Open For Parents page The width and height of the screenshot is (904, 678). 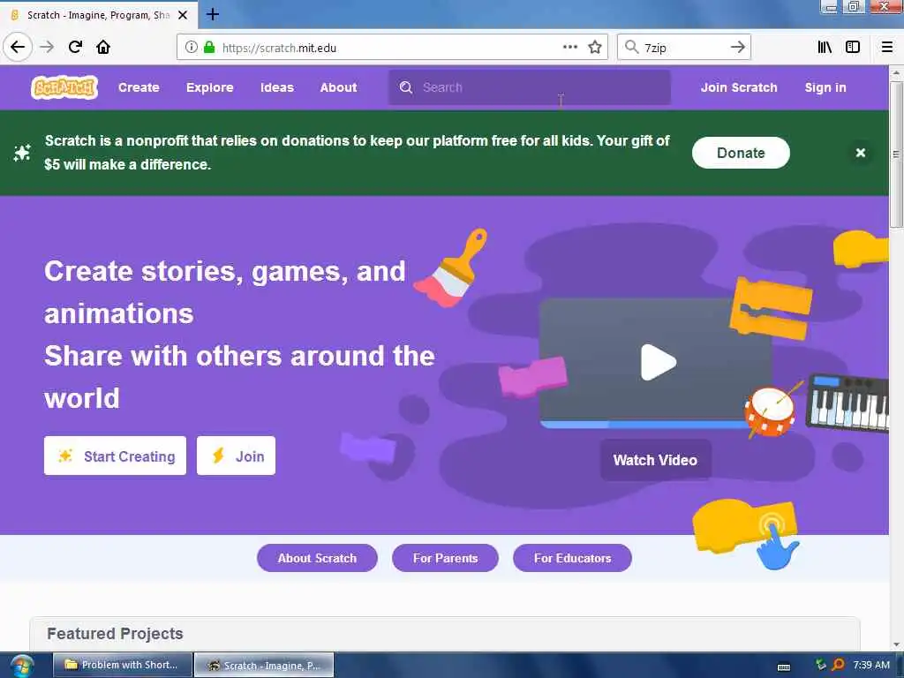445,558
